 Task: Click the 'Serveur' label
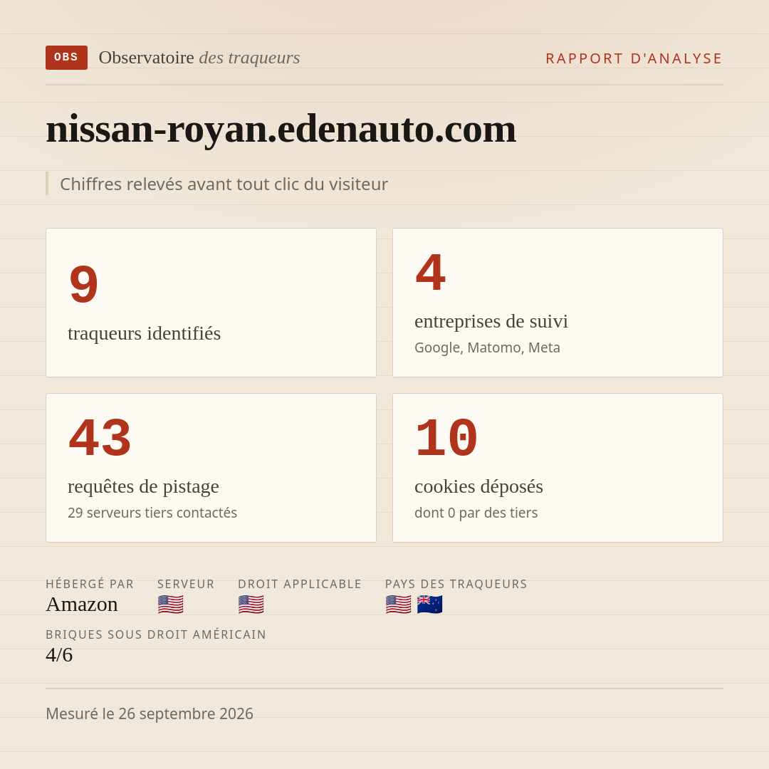point(186,584)
